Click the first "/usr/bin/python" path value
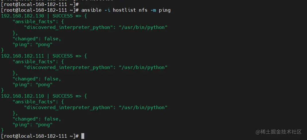Screen dimensions: 307x140 pyautogui.click(x=143, y=27)
